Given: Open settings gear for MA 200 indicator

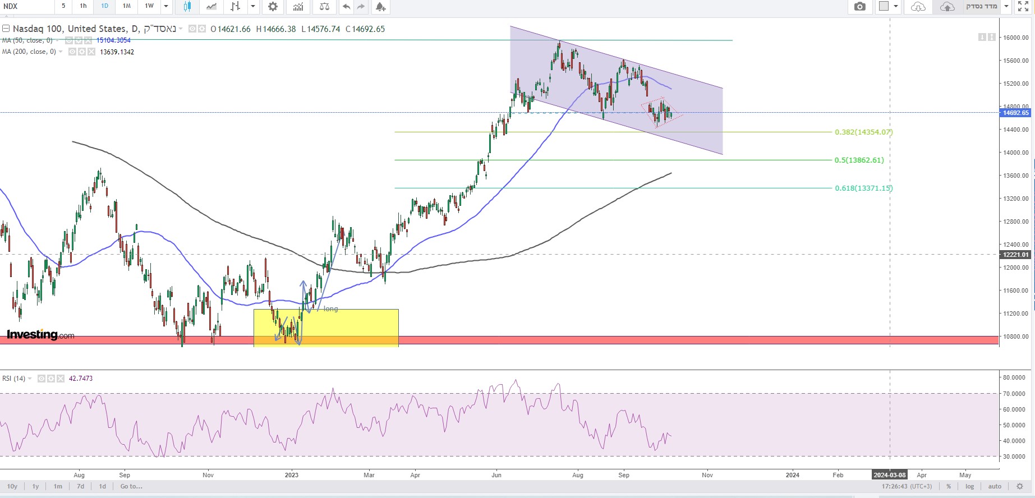Looking at the screenshot, I should point(81,52).
